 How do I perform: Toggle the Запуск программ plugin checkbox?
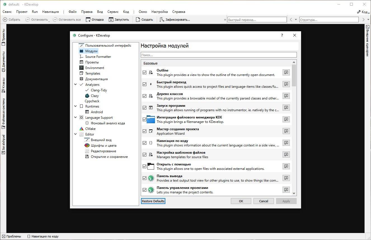[145, 108]
